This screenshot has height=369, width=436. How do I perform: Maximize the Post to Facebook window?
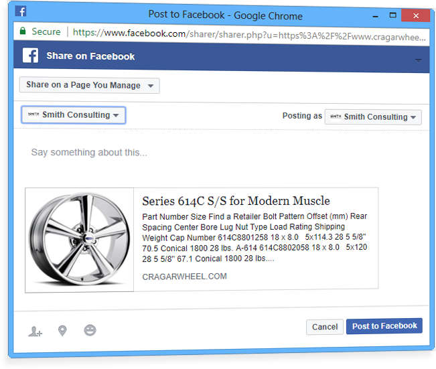392,15
